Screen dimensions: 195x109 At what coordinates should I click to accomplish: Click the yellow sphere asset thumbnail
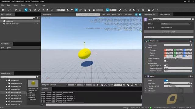(33, 84)
